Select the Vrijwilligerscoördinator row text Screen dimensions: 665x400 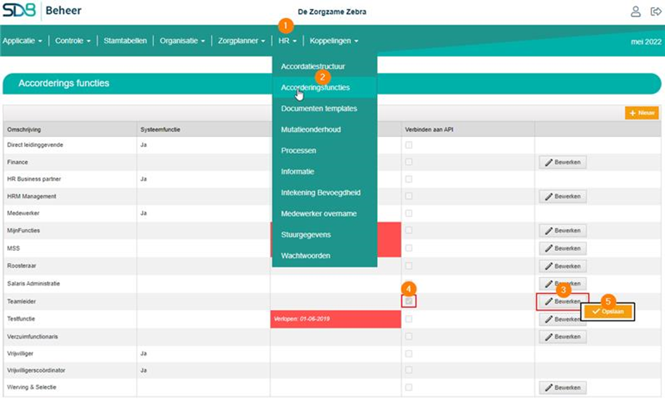click(36, 370)
